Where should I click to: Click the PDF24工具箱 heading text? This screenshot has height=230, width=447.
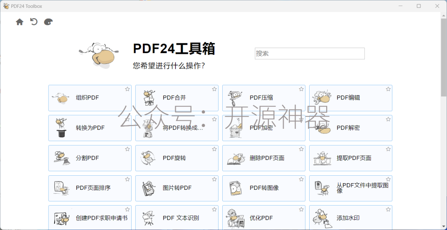point(174,49)
